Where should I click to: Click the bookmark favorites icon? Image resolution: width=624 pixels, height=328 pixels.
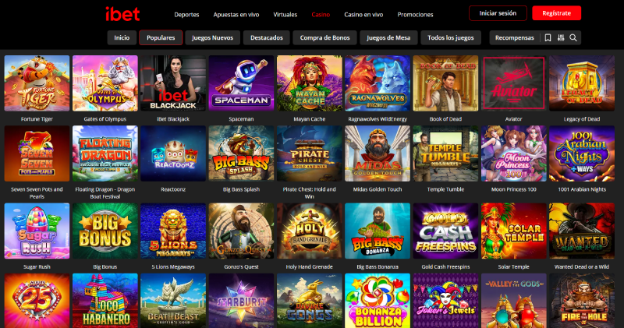point(548,37)
